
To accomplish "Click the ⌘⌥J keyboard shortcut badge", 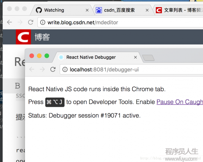I will [x=55, y=102].
